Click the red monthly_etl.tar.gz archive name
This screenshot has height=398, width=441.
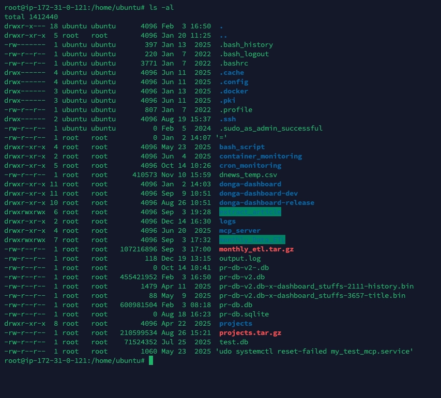click(256, 249)
